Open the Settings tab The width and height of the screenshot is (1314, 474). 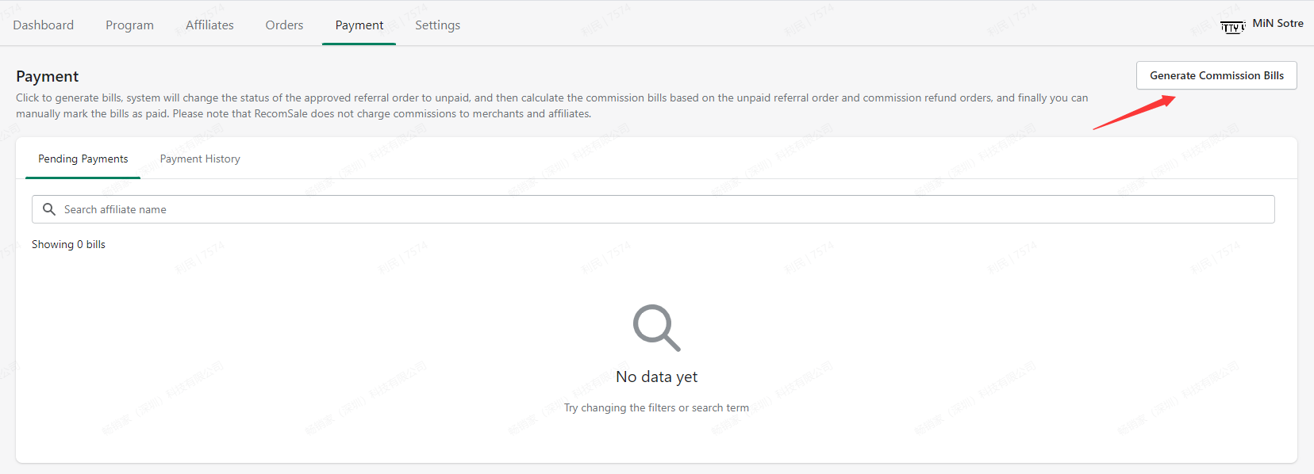coord(437,25)
